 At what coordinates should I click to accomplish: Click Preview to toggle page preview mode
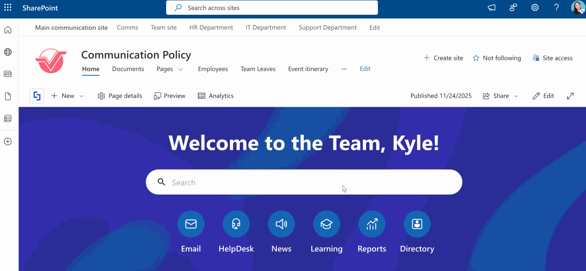[169, 96]
